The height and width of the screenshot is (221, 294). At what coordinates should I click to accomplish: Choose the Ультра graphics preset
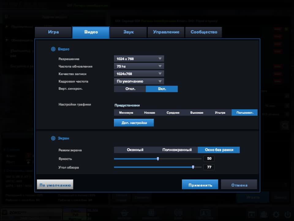(x=220, y=113)
